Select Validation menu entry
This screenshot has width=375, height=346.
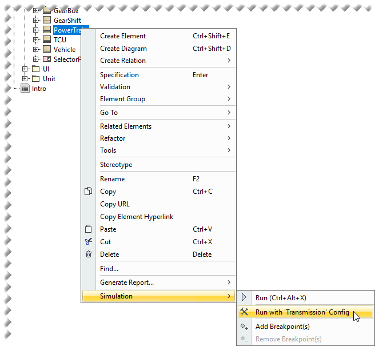(x=158, y=86)
